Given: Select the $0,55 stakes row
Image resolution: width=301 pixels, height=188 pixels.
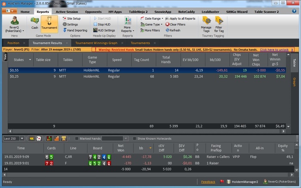Looking at the screenshot, I should [x=147, y=70].
